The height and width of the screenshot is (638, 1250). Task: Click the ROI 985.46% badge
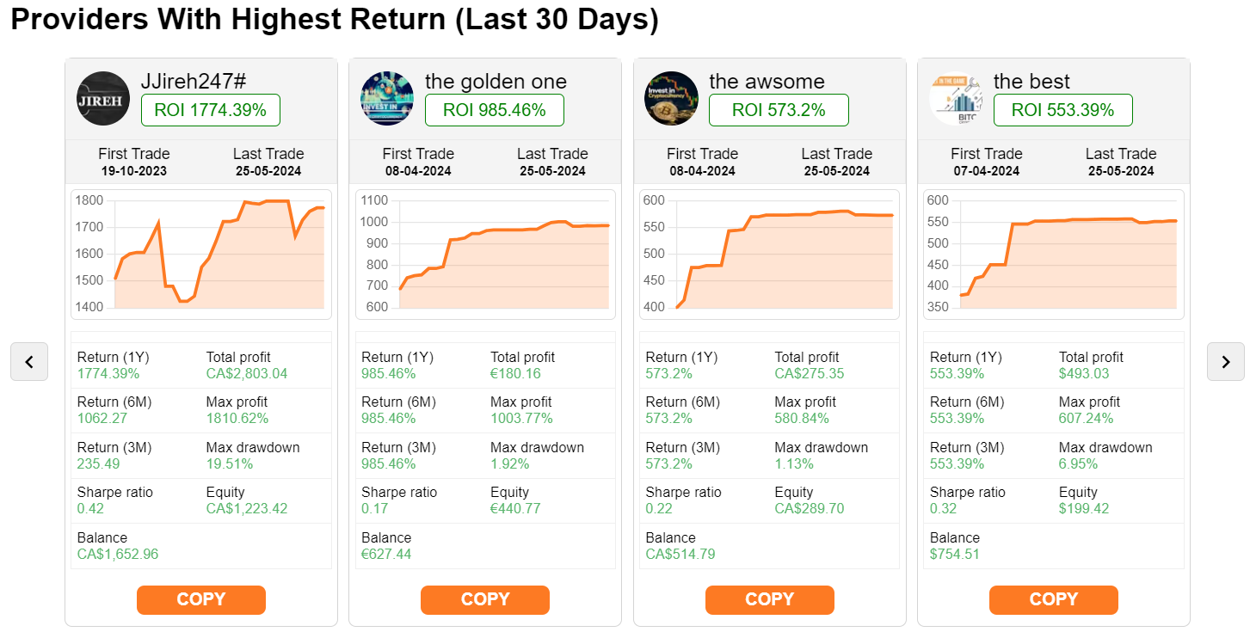pyautogui.click(x=494, y=110)
